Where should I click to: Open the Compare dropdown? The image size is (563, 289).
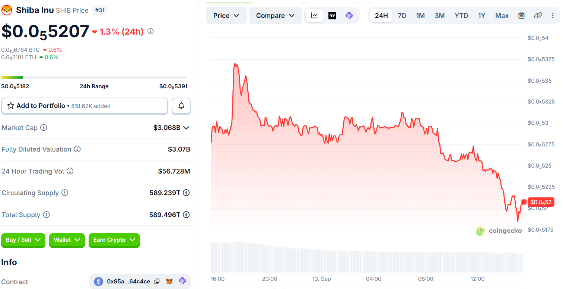pyautogui.click(x=275, y=16)
